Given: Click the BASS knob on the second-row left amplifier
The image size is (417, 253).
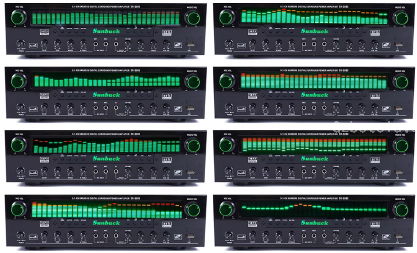Looking at the screenshot, I should pyautogui.click(x=140, y=107).
